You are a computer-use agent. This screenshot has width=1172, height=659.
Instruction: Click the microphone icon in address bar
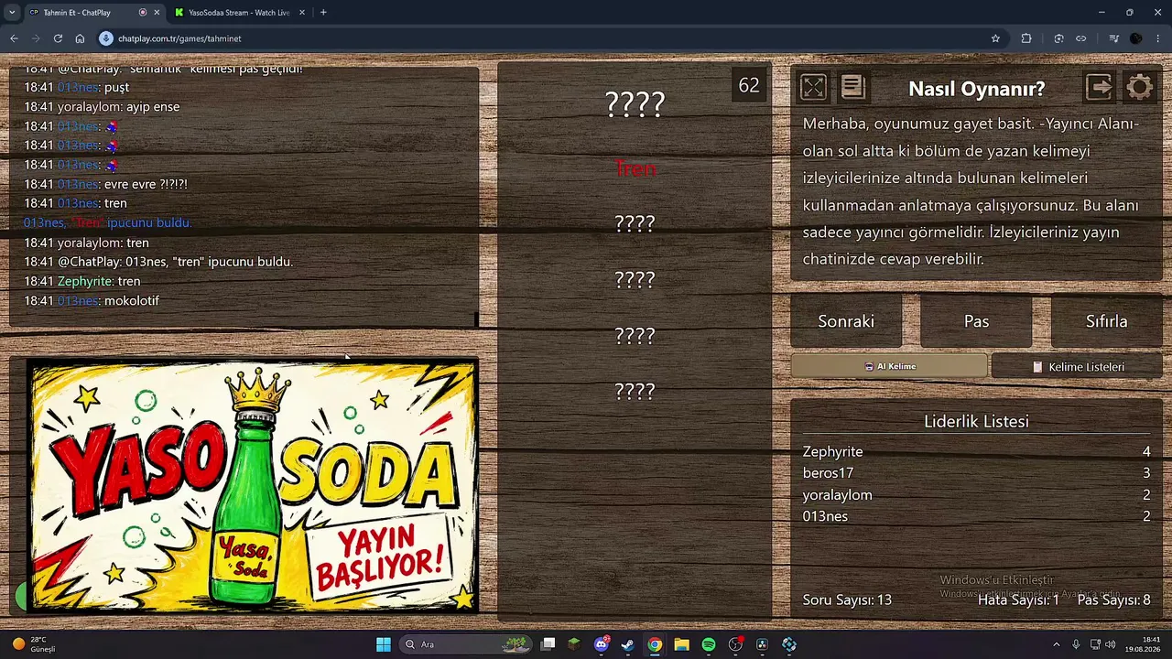[x=106, y=38]
